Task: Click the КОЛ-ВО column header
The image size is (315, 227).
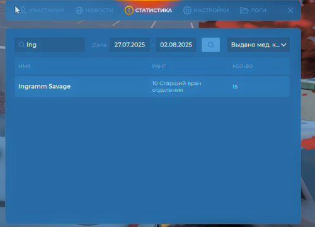Action: pyautogui.click(x=243, y=66)
